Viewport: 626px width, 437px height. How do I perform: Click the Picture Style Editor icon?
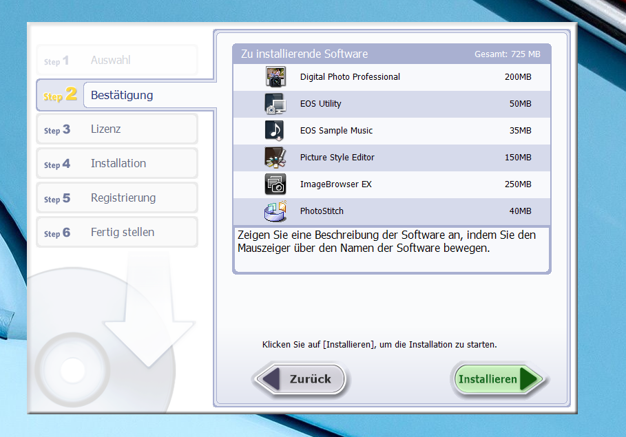[x=275, y=157]
